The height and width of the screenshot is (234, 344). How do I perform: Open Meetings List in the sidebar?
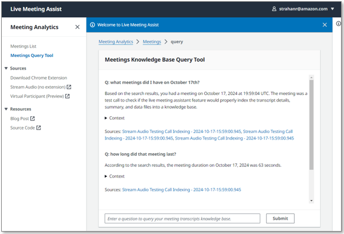tap(23, 46)
